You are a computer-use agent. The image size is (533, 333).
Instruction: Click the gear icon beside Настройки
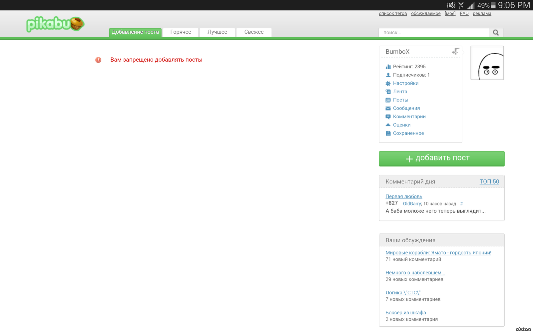coord(388,84)
